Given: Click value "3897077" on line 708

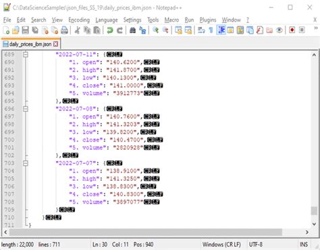Looking at the screenshot, I should [x=128, y=202].
